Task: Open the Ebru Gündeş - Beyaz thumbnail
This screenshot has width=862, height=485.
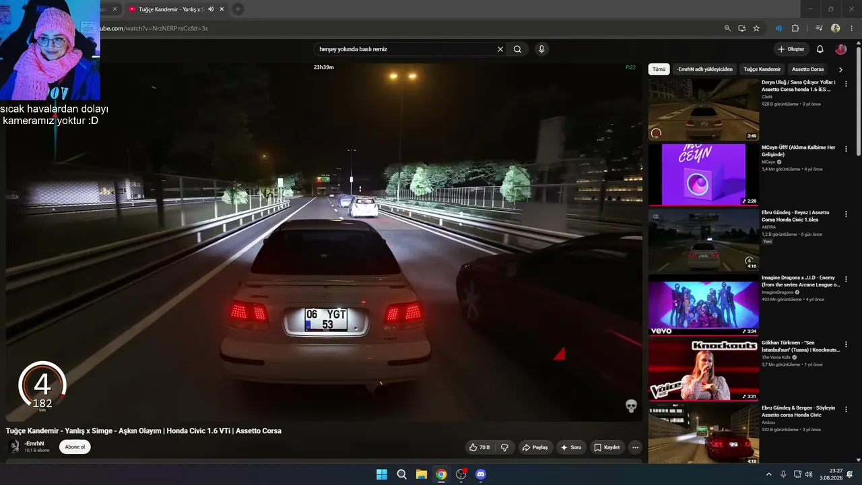Action: pyautogui.click(x=704, y=240)
